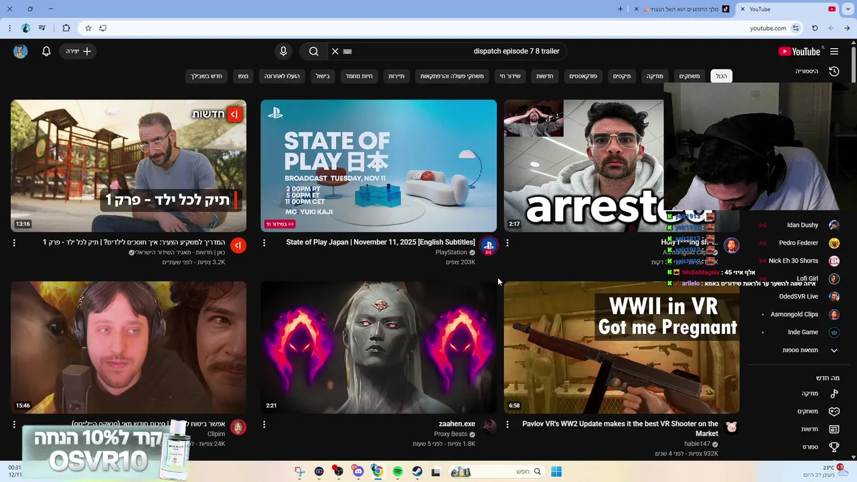
Task: Open a new browser tab with plus
Action: click(x=620, y=9)
